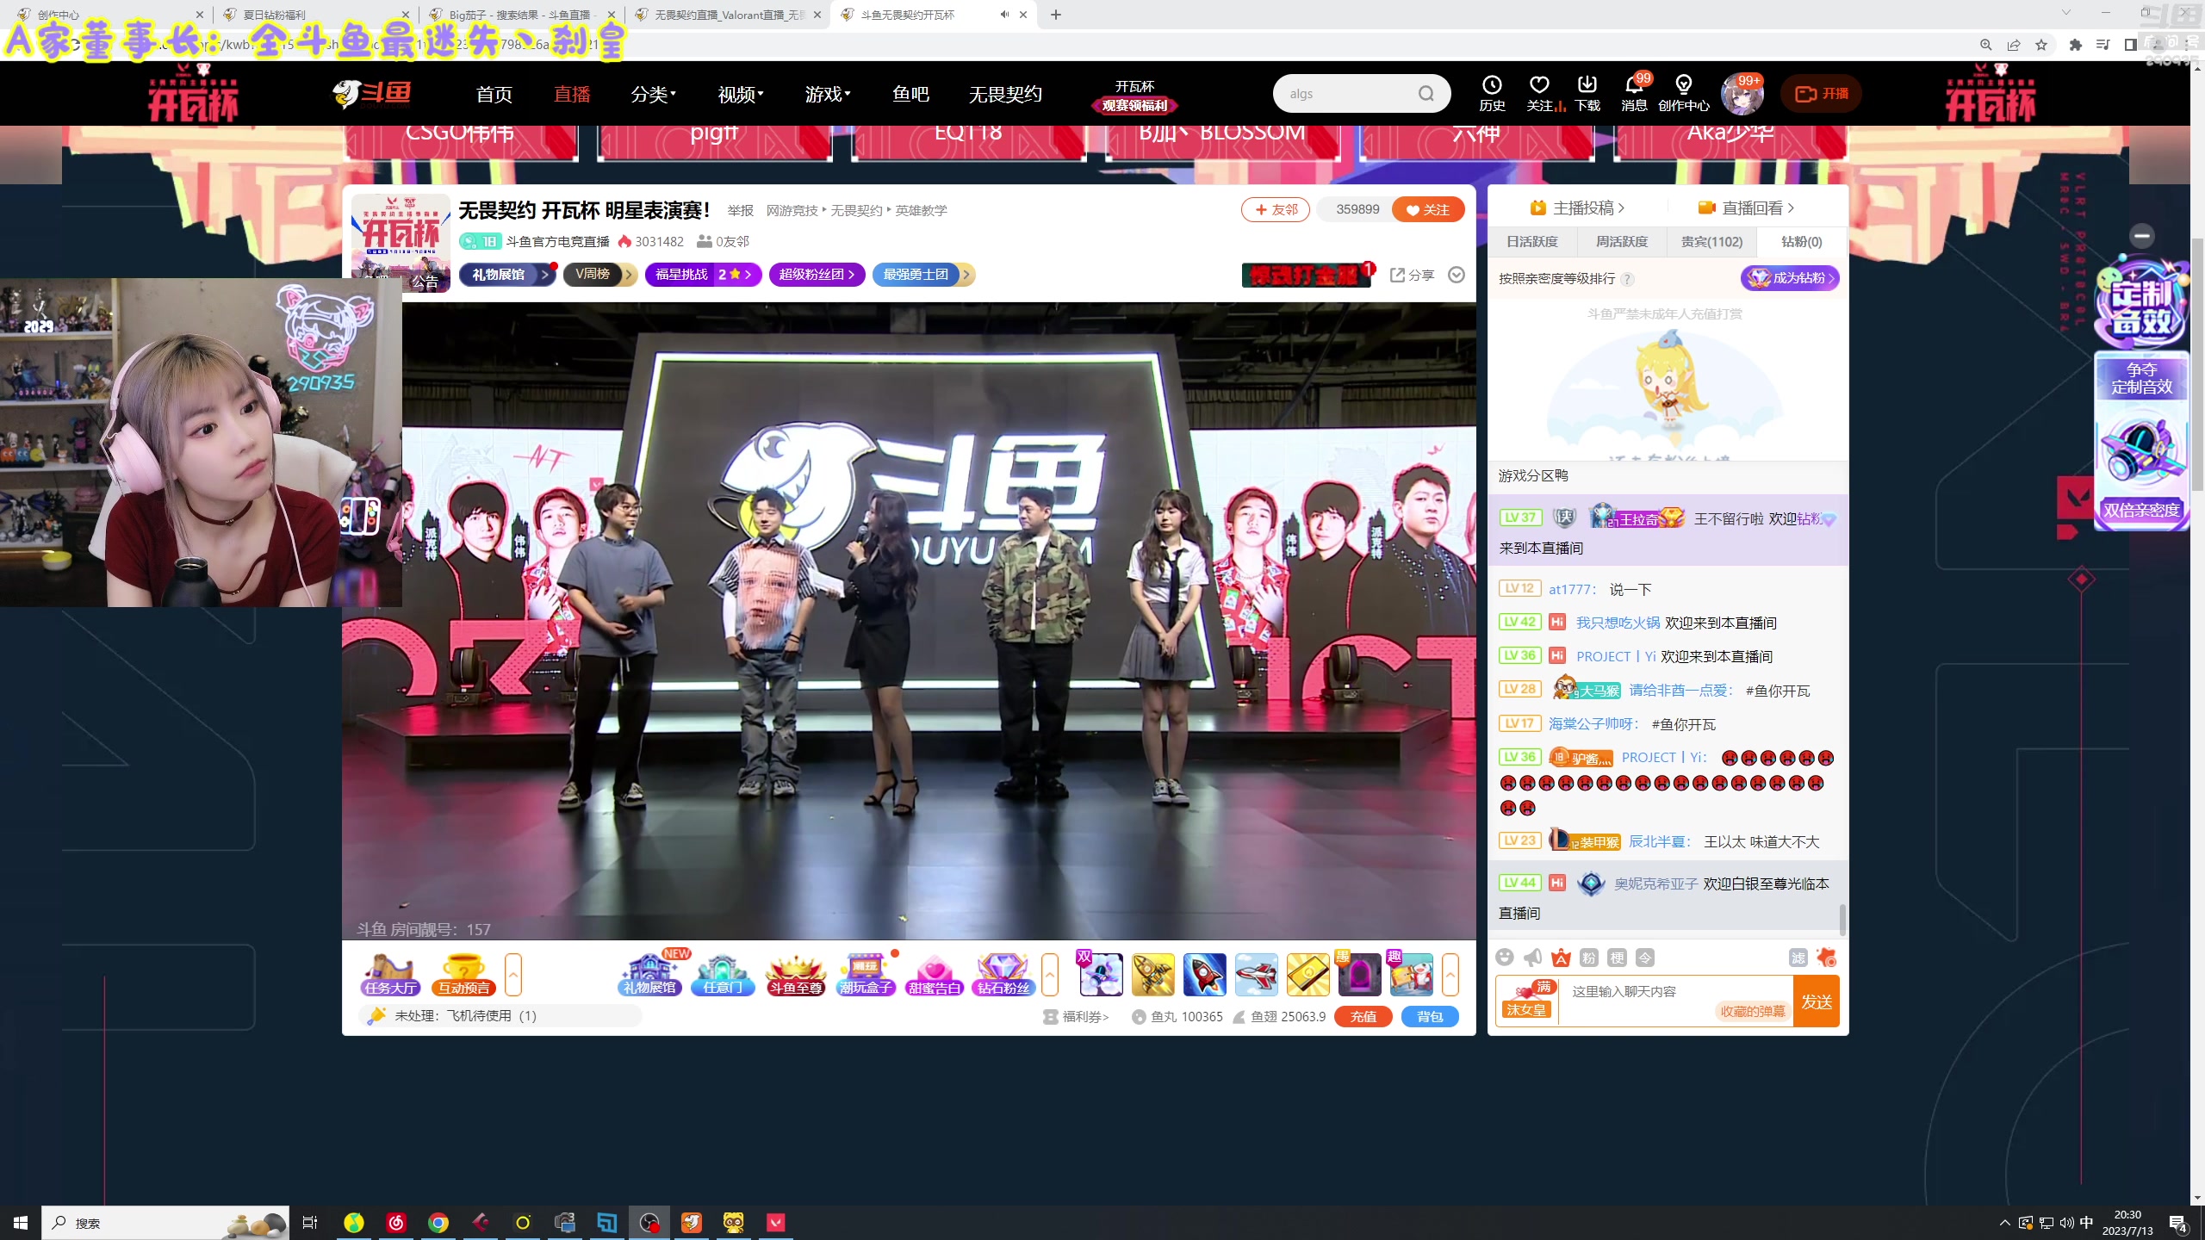Expand 直播回看 section
This screenshot has width=2205, height=1240.
click(1746, 208)
